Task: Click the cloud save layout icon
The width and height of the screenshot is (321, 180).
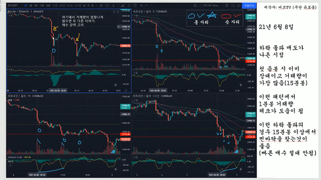Action: pyautogui.click(x=201, y=5)
